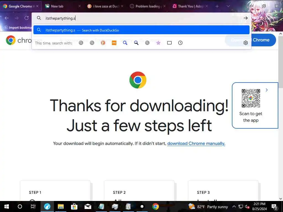The height and width of the screenshot is (212, 283).
Task: Open File Explorer from taskbar
Action: click(61, 206)
